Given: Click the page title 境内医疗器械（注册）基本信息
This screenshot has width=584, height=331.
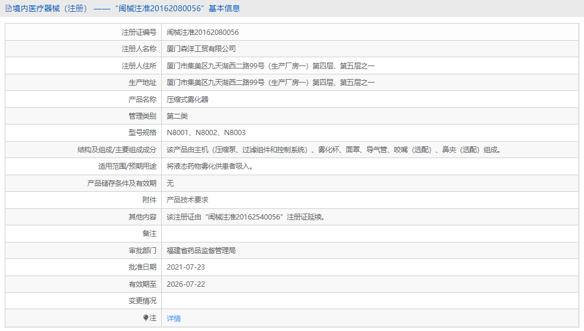Looking at the screenshot, I should click(x=126, y=9).
